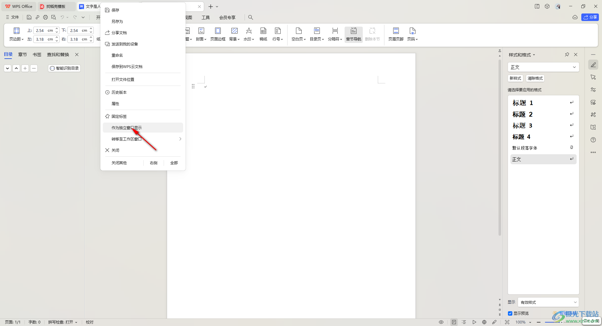Image resolution: width=602 pixels, height=326 pixels.
Task: Click the eye protection mode icon
Action: pyautogui.click(x=441, y=322)
